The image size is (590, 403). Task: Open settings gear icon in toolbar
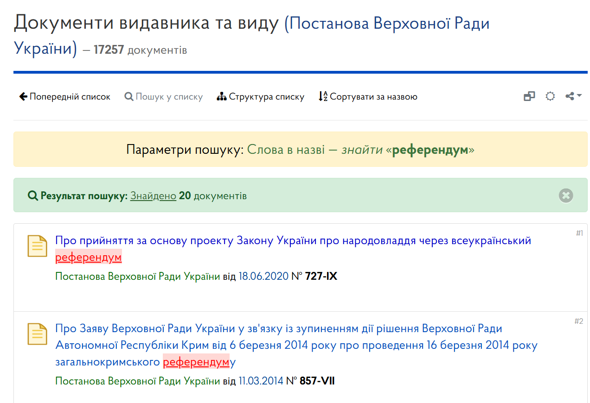pyautogui.click(x=550, y=96)
